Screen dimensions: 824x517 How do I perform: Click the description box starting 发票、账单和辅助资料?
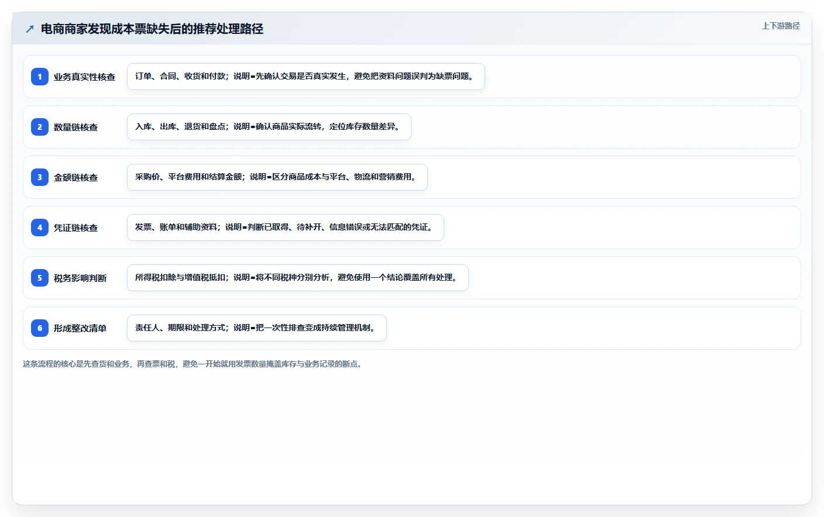click(286, 228)
